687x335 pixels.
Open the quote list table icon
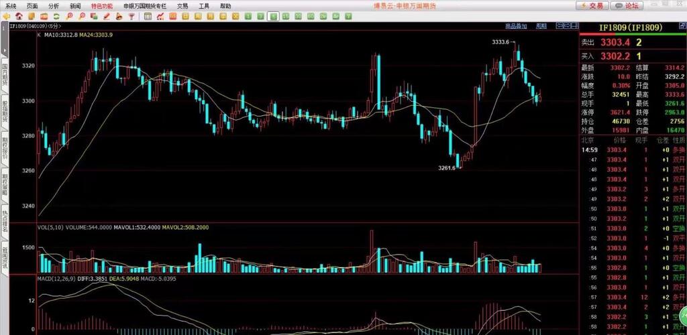click(148, 17)
